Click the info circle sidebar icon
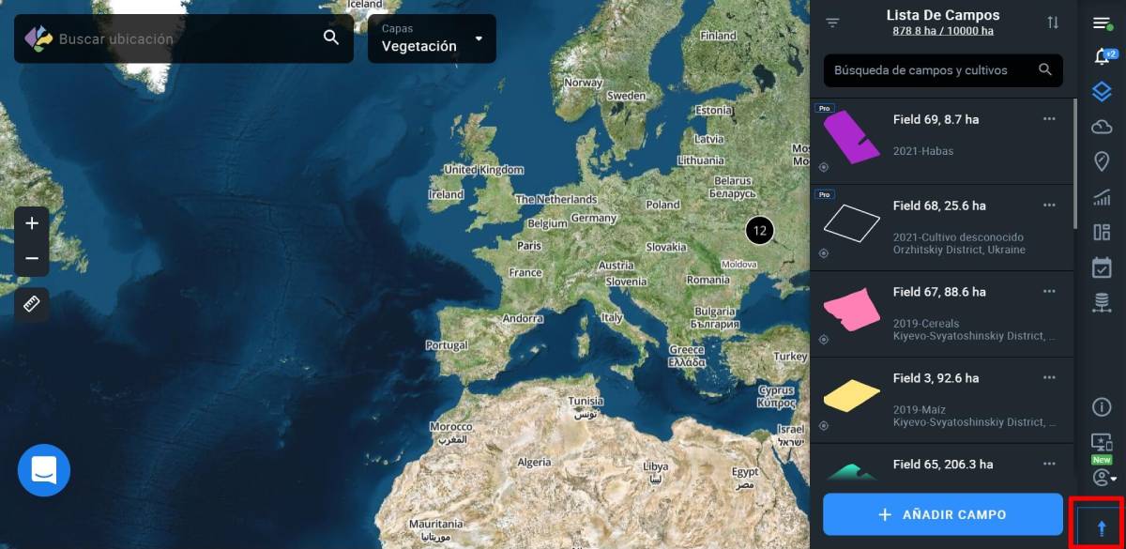The width and height of the screenshot is (1126, 549). coord(1102,407)
